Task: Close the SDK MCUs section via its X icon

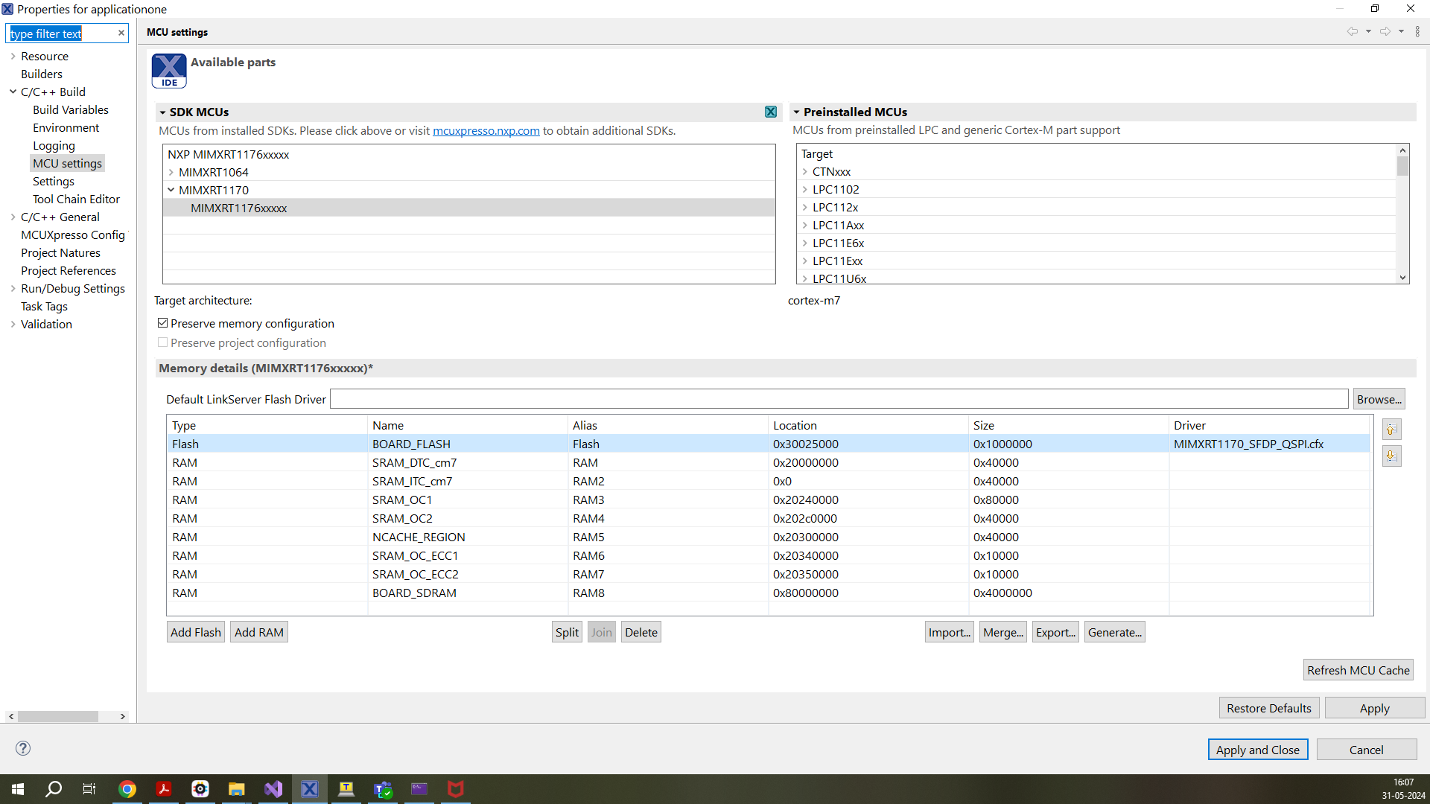Action: point(771,112)
